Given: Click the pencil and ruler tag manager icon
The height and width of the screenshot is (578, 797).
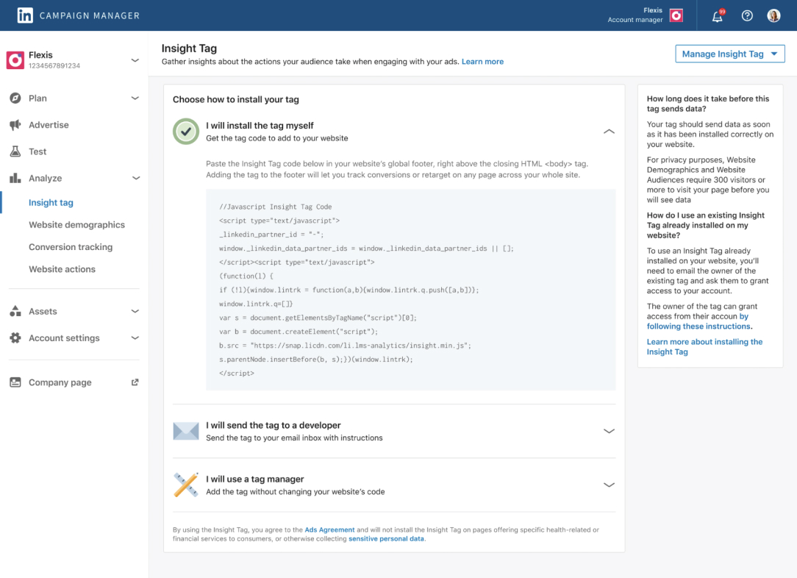Looking at the screenshot, I should tap(186, 485).
